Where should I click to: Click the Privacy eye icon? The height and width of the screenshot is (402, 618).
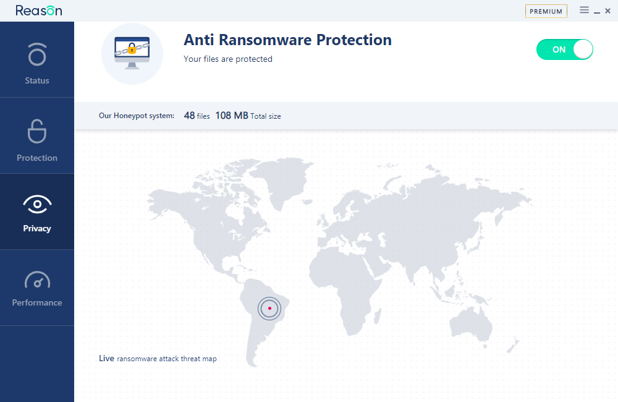[x=37, y=204]
